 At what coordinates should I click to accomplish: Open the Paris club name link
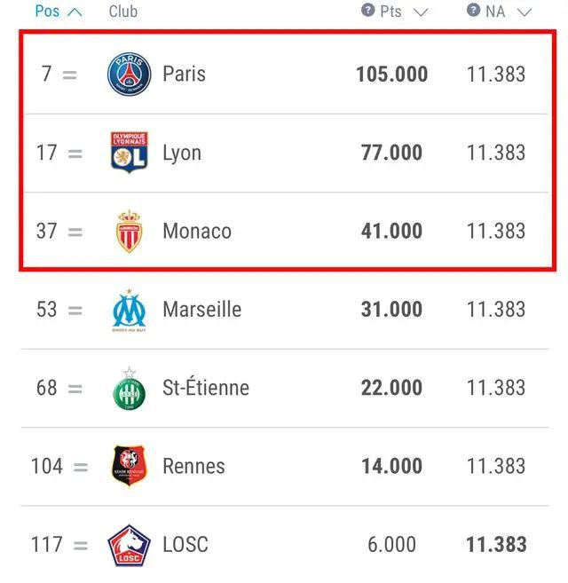[x=184, y=74]
